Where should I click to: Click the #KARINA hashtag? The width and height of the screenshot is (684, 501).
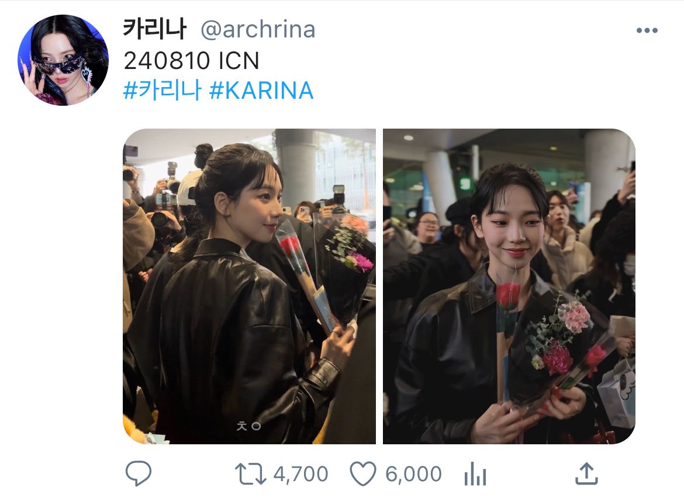click(x=261, y=91)
